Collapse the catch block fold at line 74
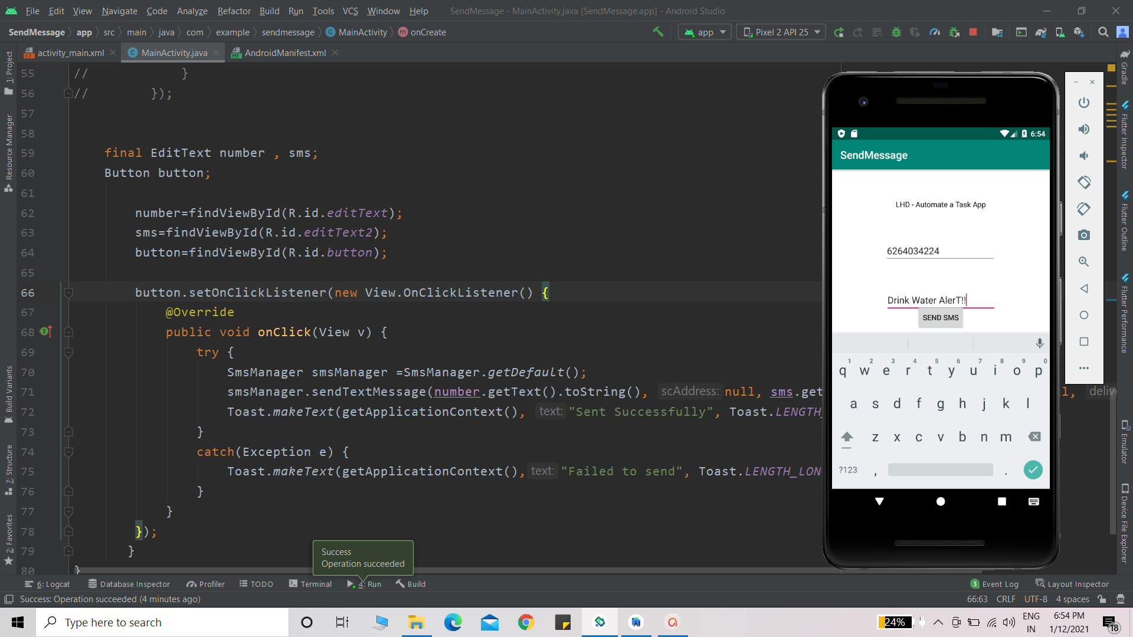The width and height of the screenshot is (1133, 637). [x=68, y=452]
